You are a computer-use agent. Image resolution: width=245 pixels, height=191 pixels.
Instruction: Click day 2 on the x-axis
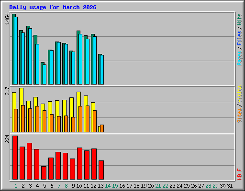(x=23, y=186)
